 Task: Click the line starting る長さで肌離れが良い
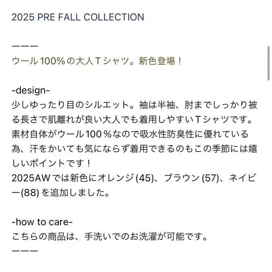tap(132, 120)
